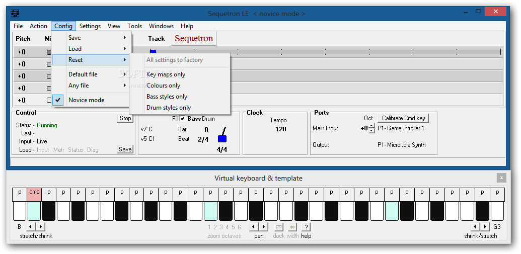Click the Tempo value 120

281,129
